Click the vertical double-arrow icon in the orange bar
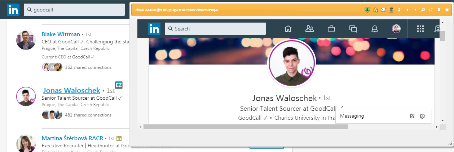 pyautogui.click(x=399, y=10)
